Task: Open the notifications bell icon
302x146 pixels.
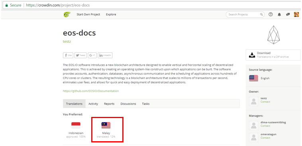Action: 279,14
